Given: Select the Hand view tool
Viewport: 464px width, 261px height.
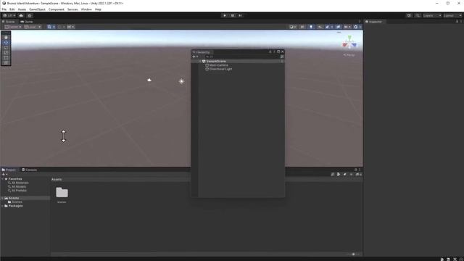Looking at the screenshot, I should pyautogui.click(x=6, y=37).
